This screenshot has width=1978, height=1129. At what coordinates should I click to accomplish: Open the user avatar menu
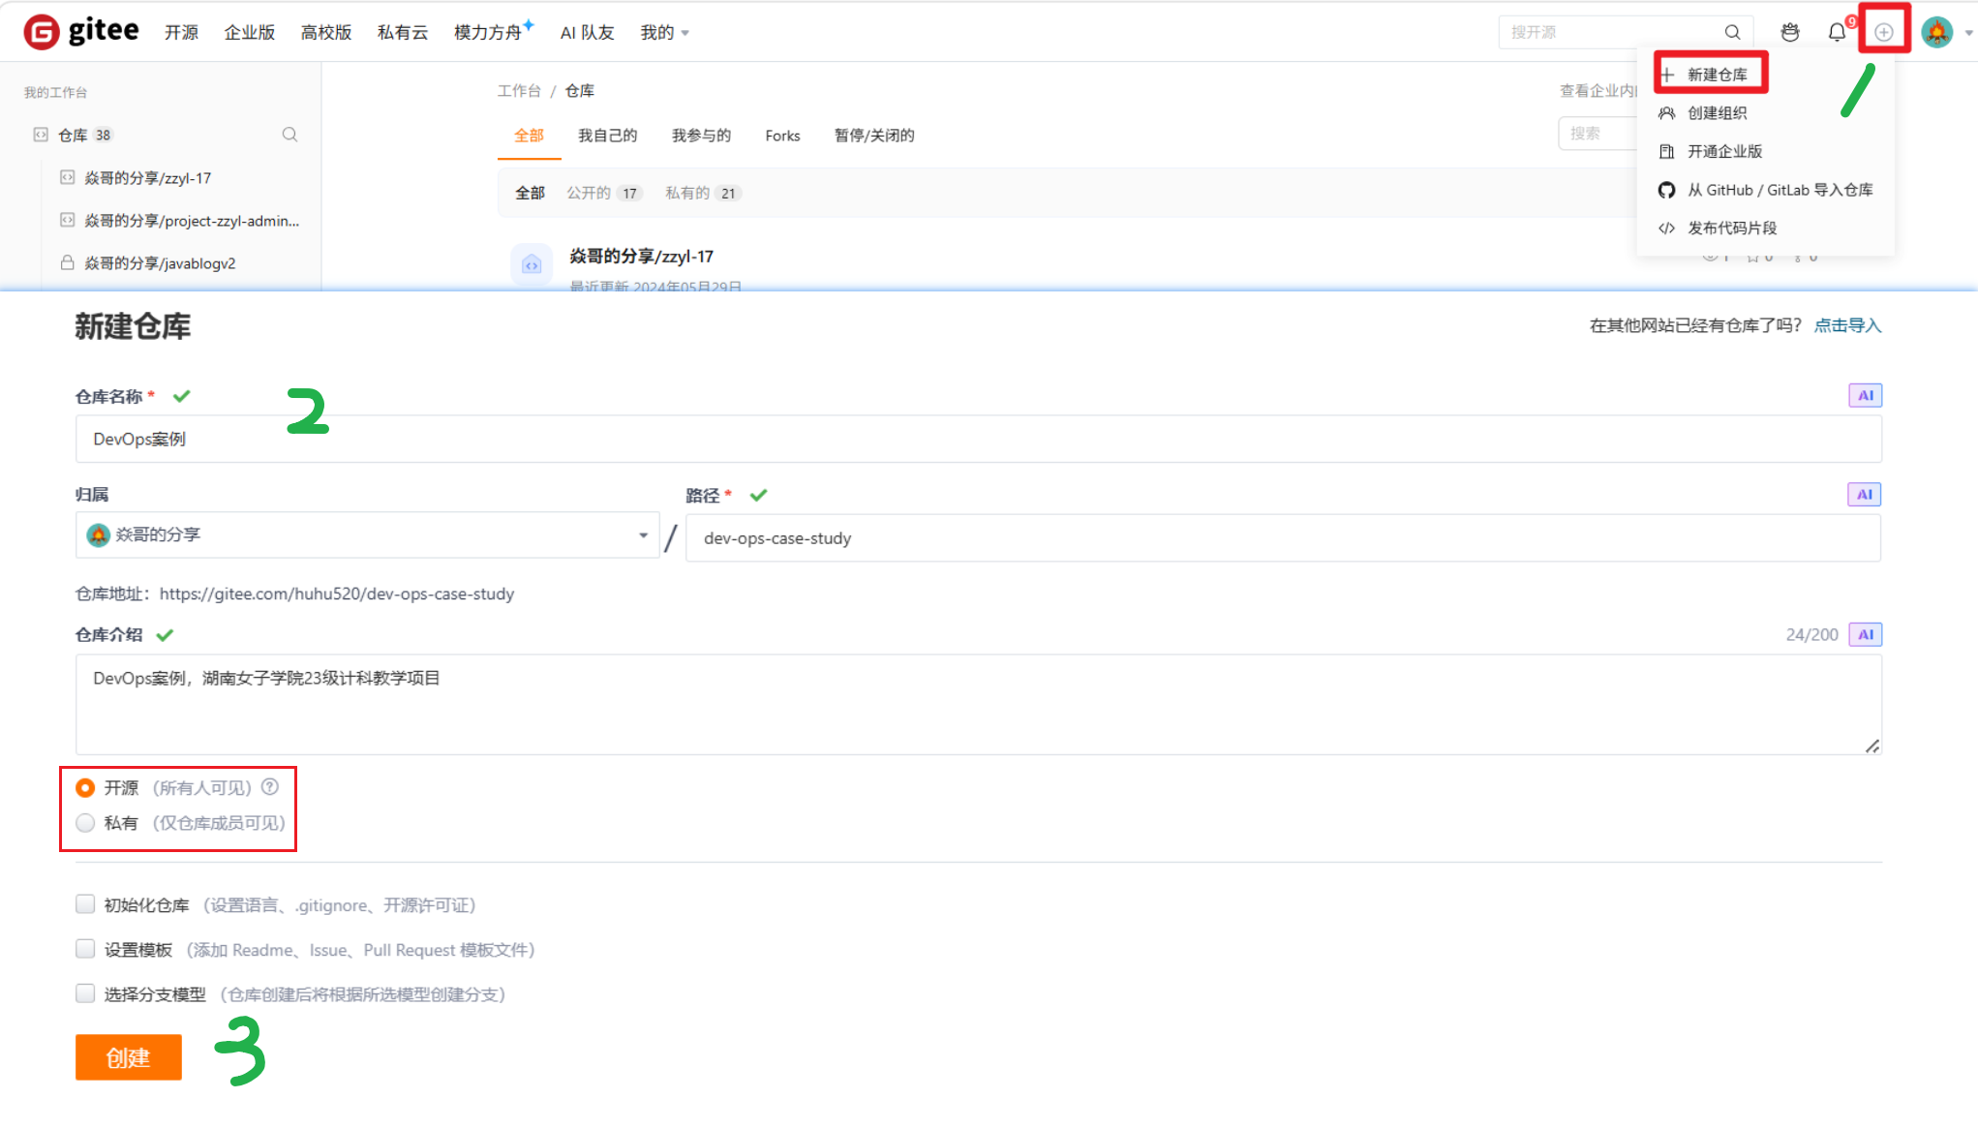coord(1936,32)
